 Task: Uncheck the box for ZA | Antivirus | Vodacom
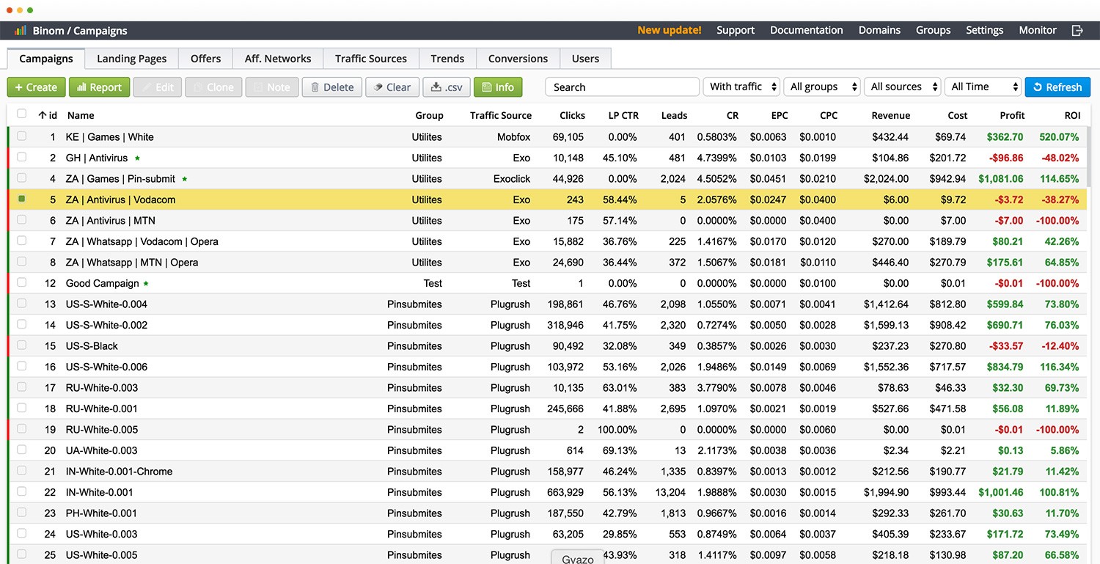coord(22,199)
